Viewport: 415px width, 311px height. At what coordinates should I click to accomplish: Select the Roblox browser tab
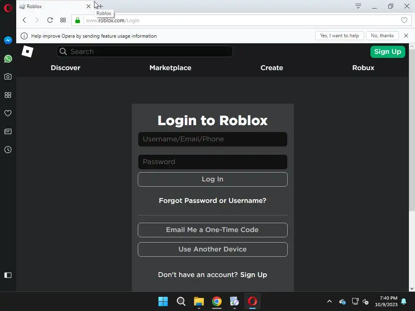pos(55,6)
